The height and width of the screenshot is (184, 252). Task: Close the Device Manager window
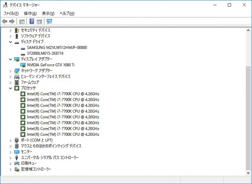click(x=244, y=5)
